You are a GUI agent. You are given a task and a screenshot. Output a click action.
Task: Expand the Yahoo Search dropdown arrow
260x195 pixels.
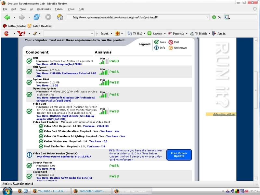point(111,33)
